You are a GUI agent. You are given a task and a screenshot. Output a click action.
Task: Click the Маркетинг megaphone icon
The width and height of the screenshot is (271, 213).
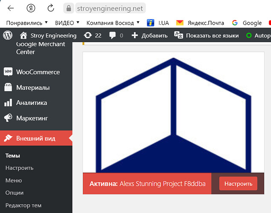point(8,118)
